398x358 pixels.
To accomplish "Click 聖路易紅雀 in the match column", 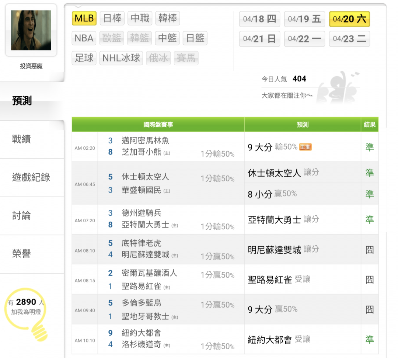I will (x=142, y=286).
